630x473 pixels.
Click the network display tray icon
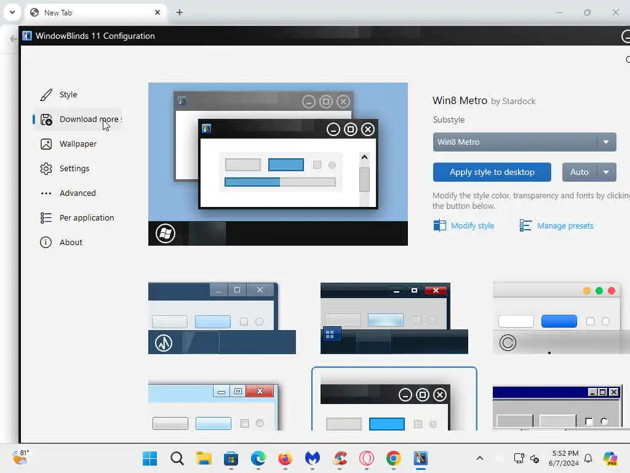coord(519,458)
